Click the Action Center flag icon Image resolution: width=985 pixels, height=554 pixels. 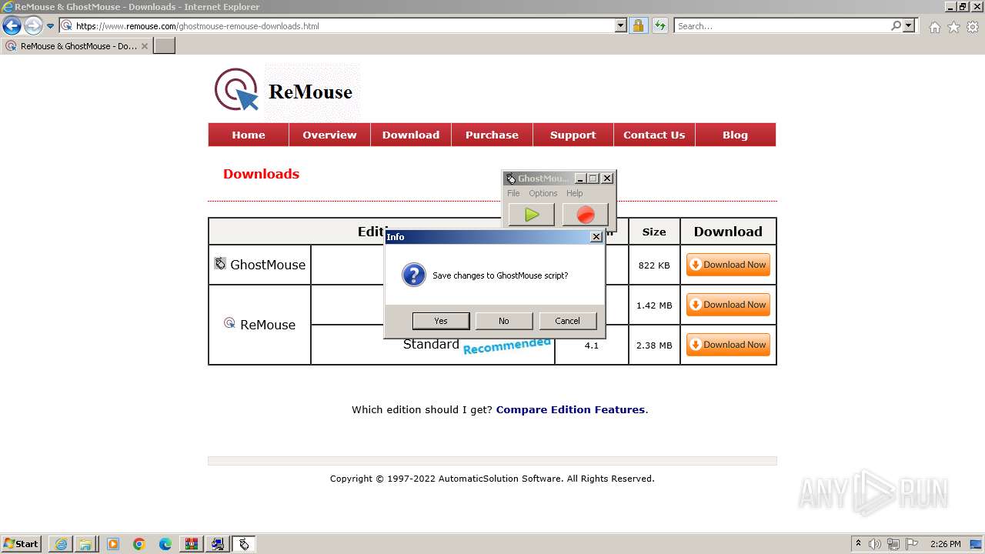click(x=912, y=544)
